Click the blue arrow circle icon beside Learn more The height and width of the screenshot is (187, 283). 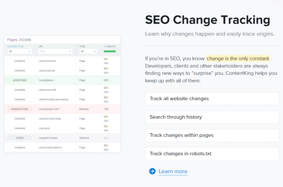pos(152,171)
